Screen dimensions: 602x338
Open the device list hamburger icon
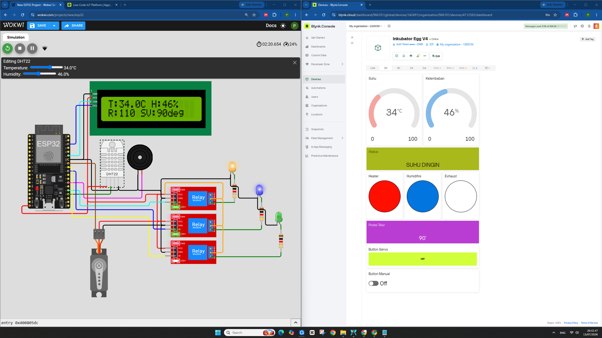pyautogui.click(x=352, y=43)
